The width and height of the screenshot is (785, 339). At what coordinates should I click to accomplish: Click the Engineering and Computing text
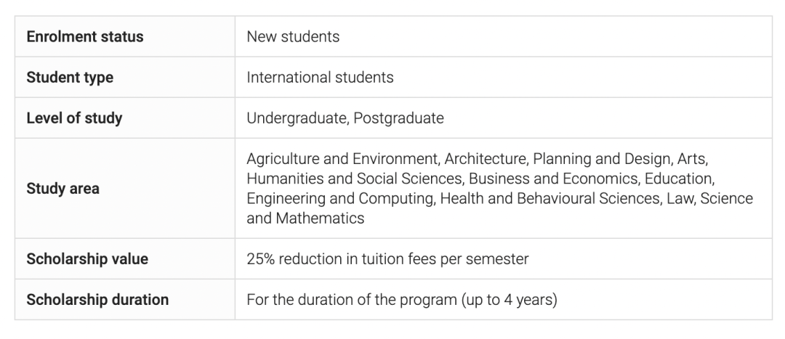(x=340, y=198)
